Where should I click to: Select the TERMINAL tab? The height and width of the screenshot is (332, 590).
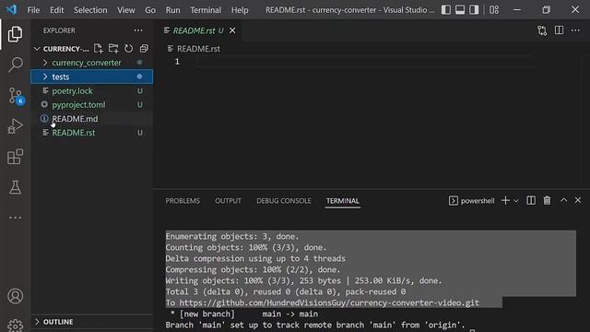click(342, 201)
